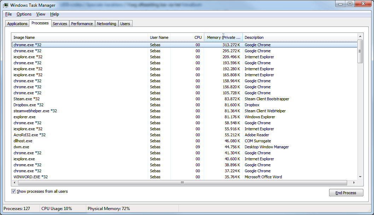The width and height of the screenshot is (374, 215).
Task: Click the Windows Explorer description cell
Action: tap(260, 117)
